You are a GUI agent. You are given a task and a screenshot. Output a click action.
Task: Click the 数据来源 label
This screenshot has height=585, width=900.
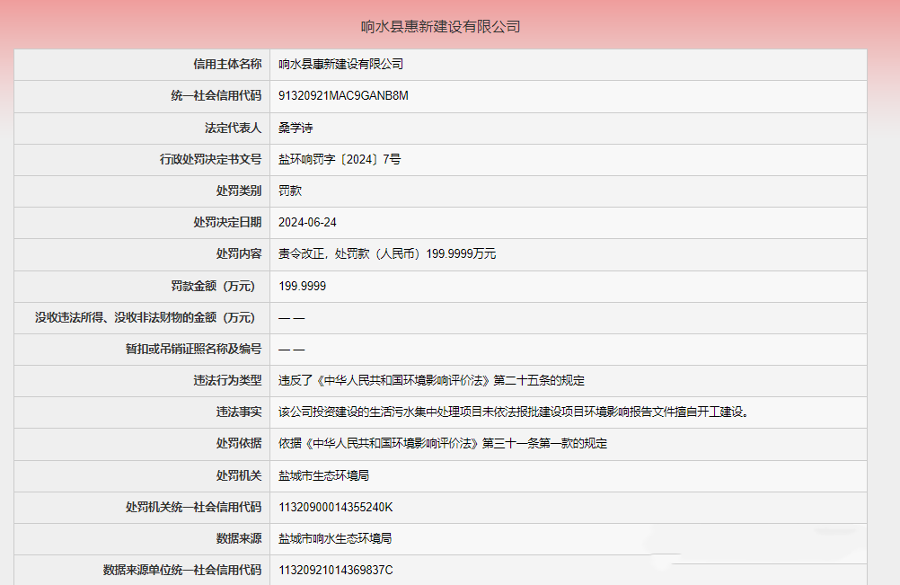click(x=239, y=538)
